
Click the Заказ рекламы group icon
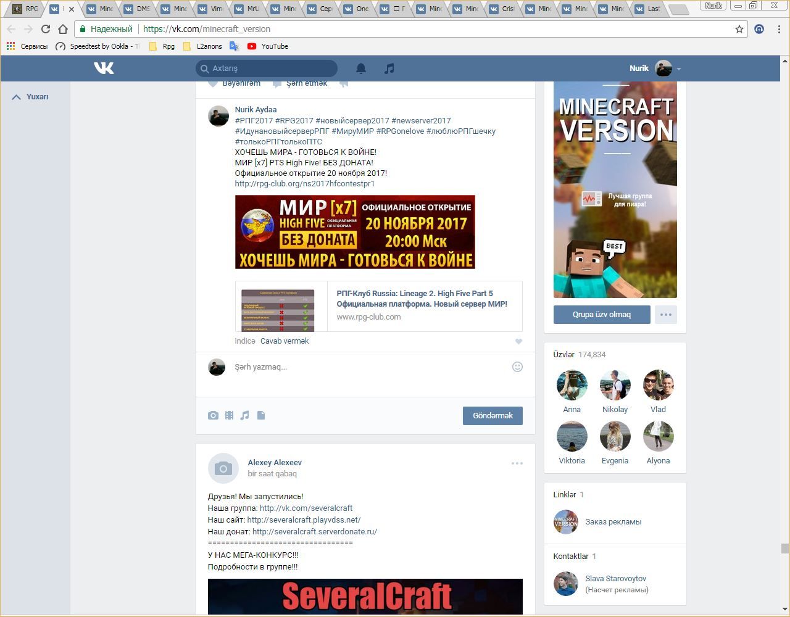click(x=565, y=522)
